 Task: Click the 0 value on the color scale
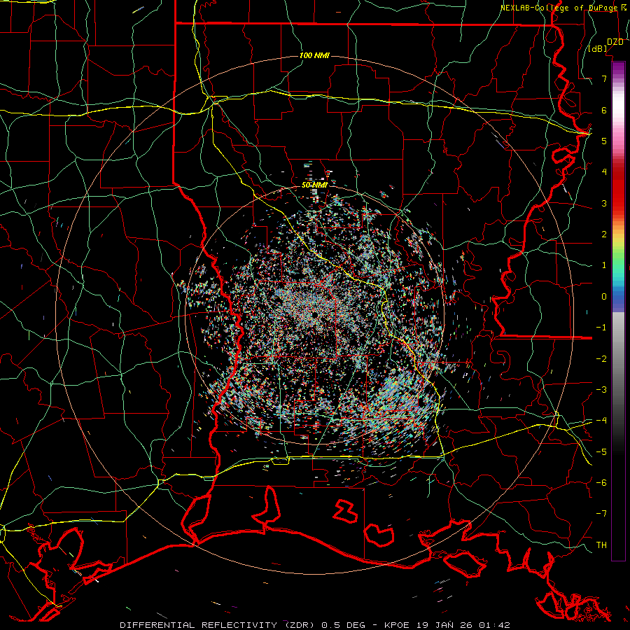[604, 297]
